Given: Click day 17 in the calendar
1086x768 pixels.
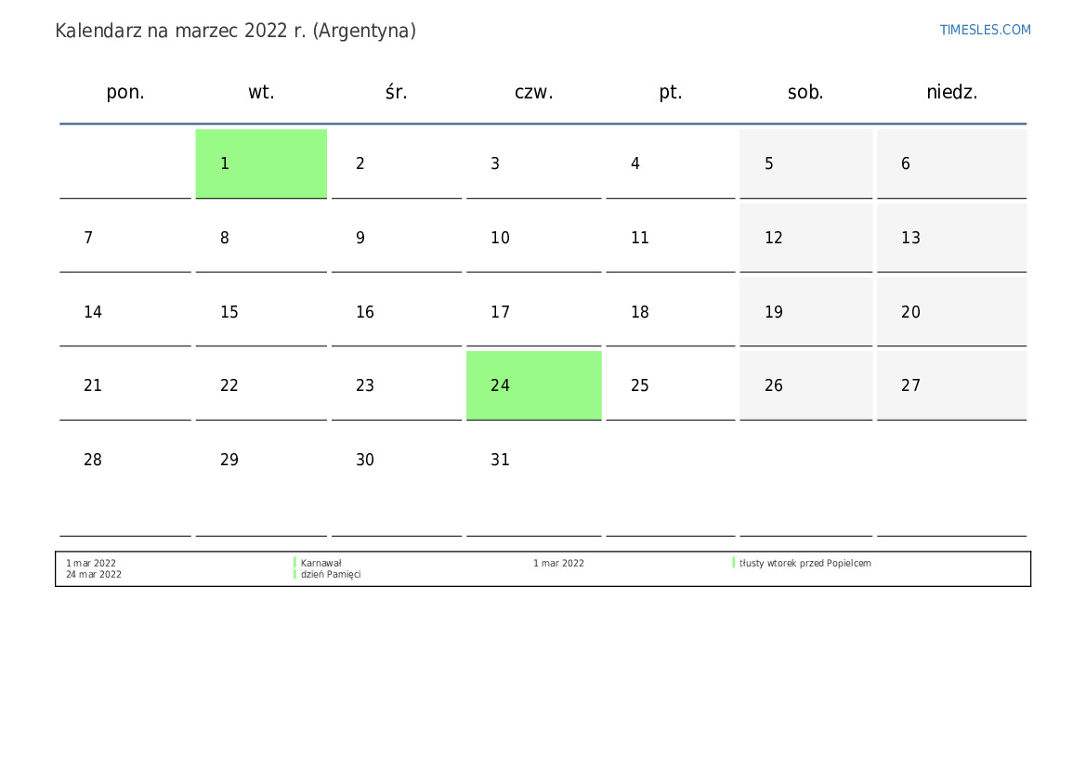Looking at the screenshot, I should tap(533, 312).
